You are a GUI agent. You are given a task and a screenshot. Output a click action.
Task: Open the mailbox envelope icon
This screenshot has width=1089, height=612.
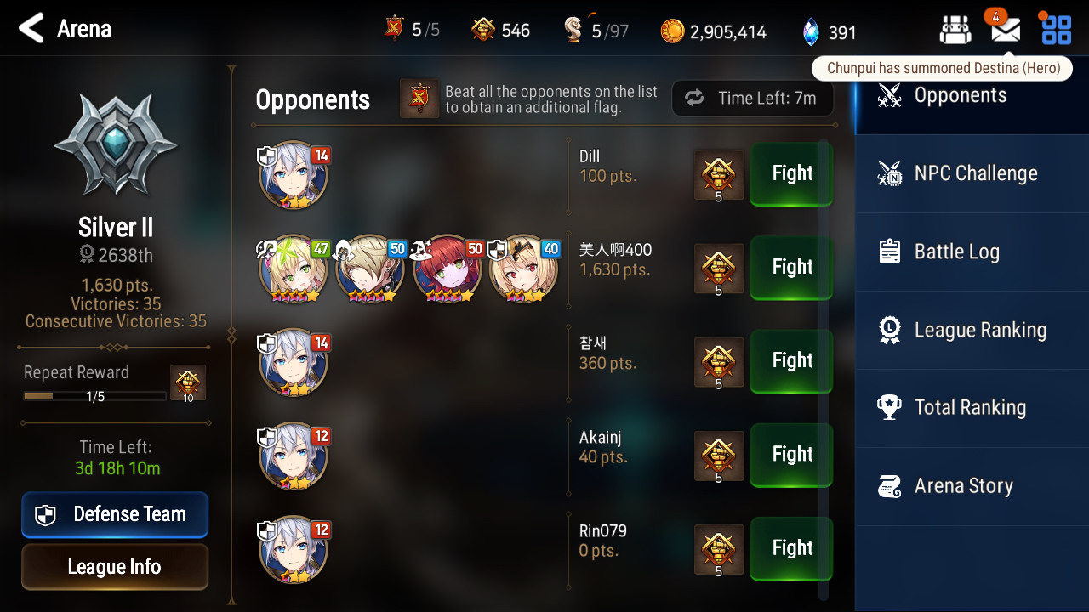pos(1006,31)
